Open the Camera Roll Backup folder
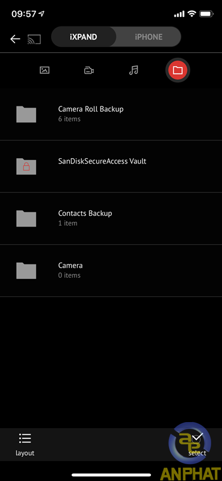Image resolution: width=222 pixels, height=481 pixels. coord(111,114)
